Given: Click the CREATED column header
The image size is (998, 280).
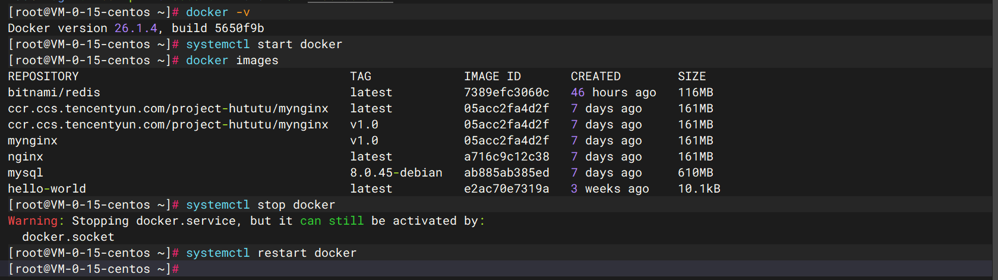Looking at the screenshot, I should [x=596, y=76].
